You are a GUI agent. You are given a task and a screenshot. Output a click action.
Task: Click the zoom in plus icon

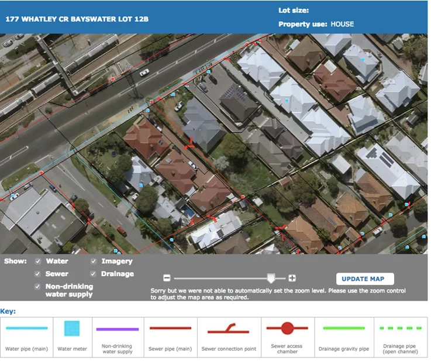coord(292,279)
